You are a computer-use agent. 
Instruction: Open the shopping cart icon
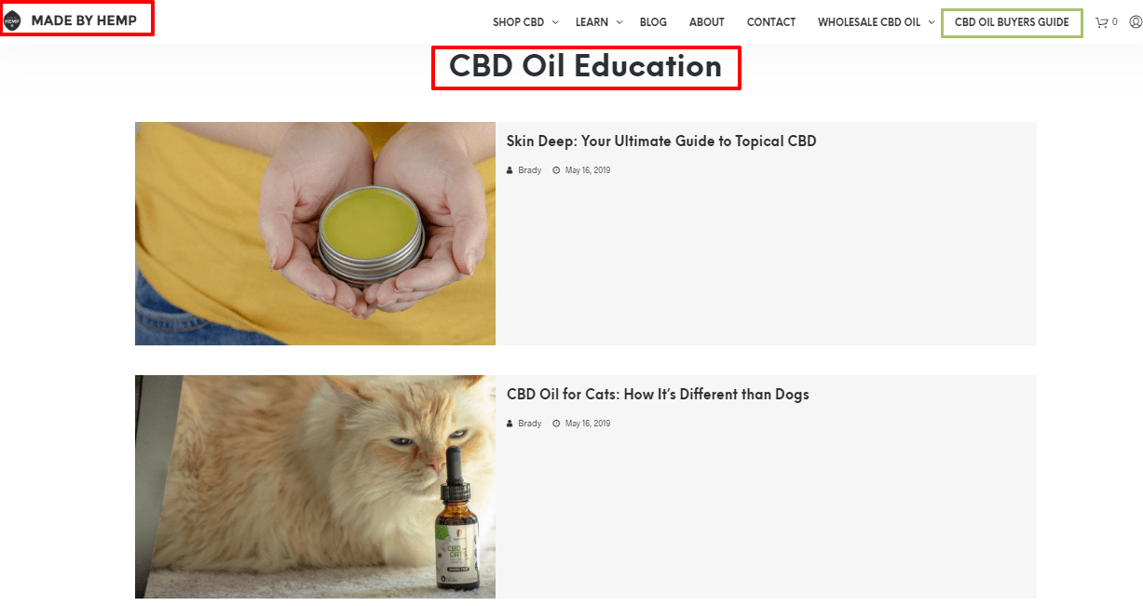point(1101,22)
